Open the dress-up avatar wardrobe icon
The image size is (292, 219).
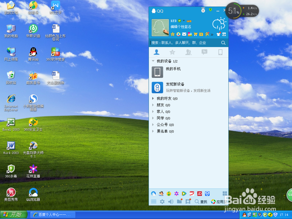(219, 34)
